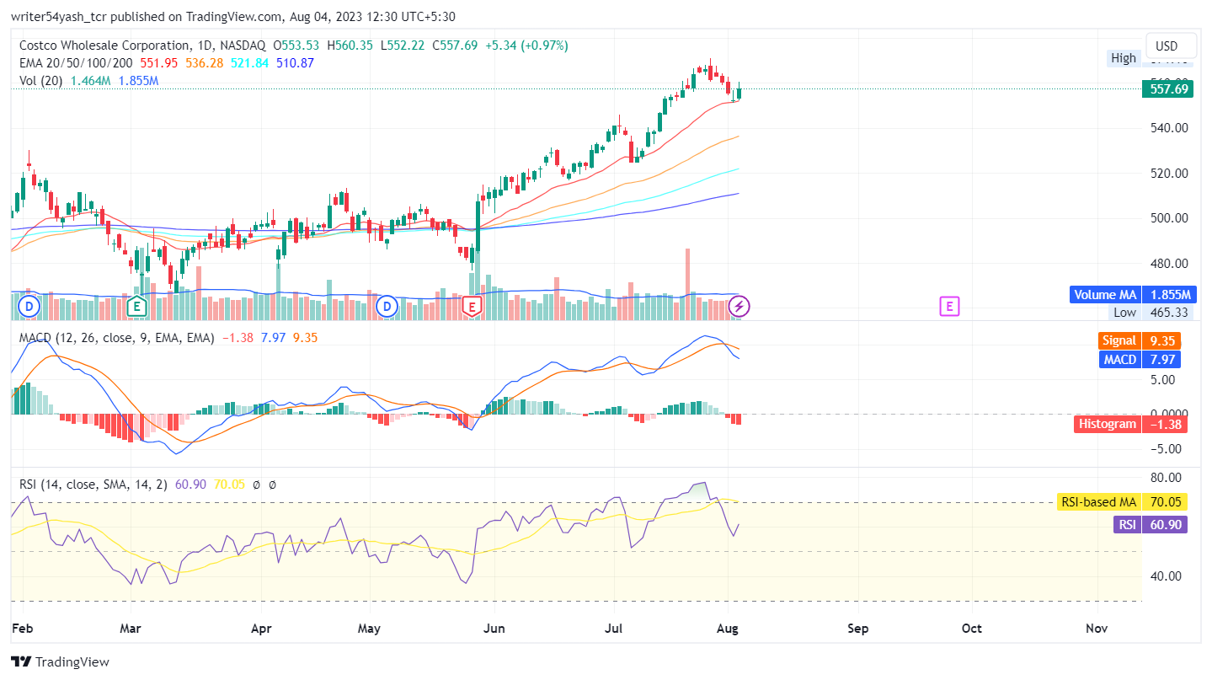
Task: Click the red EMA value 551.95
Action: [159, 63]
